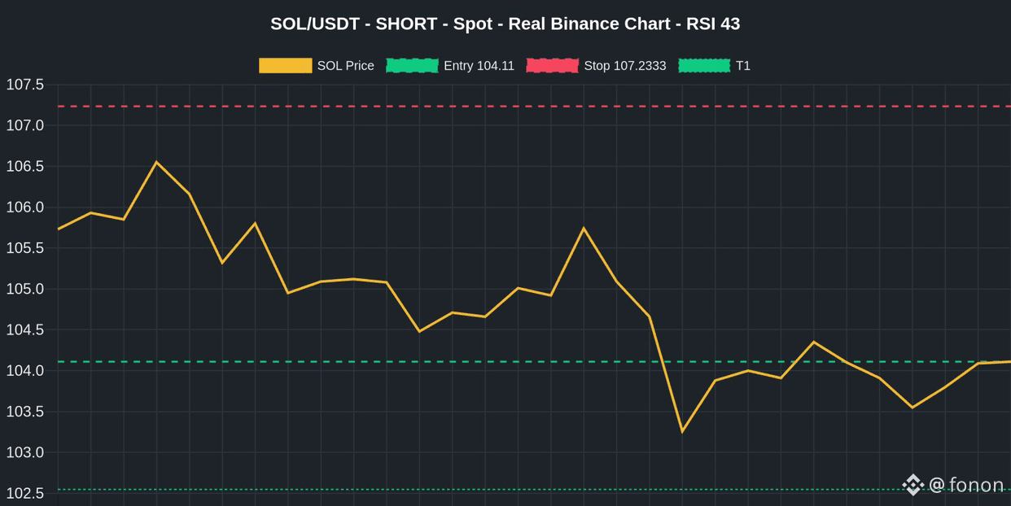Image resolution: width=1011 pixels, height=506 pixels.
Task: Click the chart title SOL/USDT SHORT
Action: pyautogui.click(x=505, y=24)
